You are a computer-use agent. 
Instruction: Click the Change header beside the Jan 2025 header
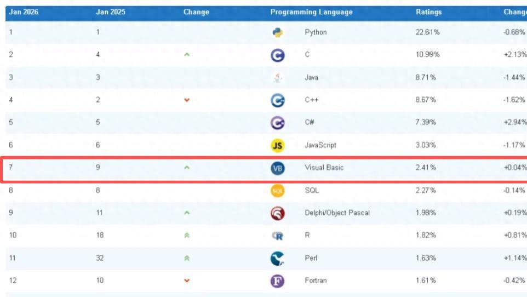[x=196, y=12]
